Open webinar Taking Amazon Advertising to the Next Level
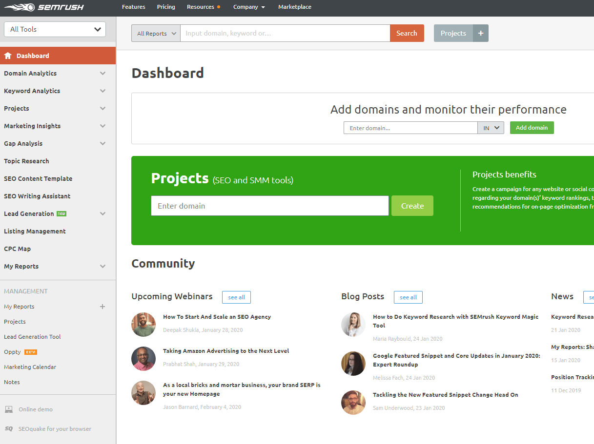 pyautogui.click(x=226, y=351)
